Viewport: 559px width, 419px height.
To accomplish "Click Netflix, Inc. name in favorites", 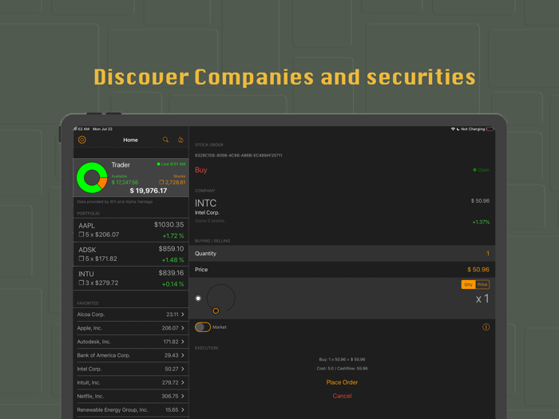I will tap(90, 396).
